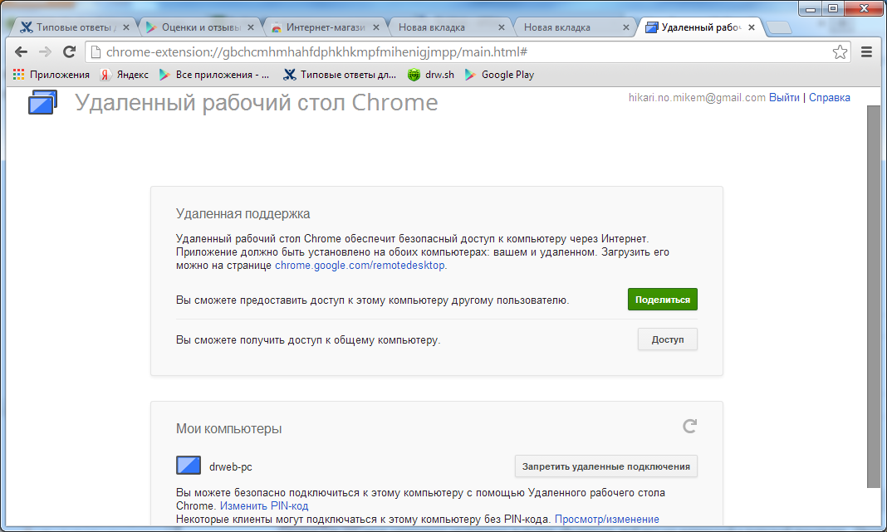Image resolution: width=887 pixels, height=532 pixels.
Task: Close the Оценки и отзывы tab
Action: tap(251, 27)
